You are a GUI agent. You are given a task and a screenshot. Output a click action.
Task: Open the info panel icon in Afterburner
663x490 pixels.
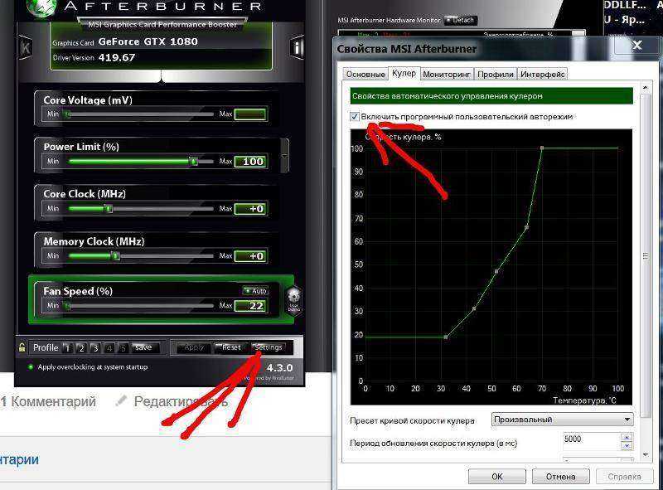click(297, 48)
